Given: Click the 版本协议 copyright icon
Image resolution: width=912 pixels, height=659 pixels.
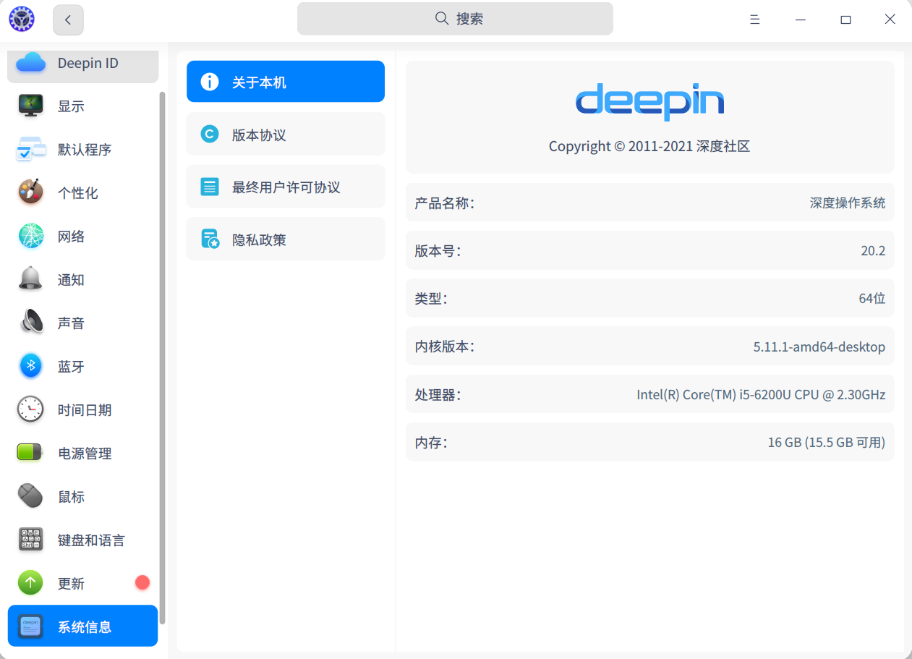Looking at the screenshot, I should (x=210, y=134).
